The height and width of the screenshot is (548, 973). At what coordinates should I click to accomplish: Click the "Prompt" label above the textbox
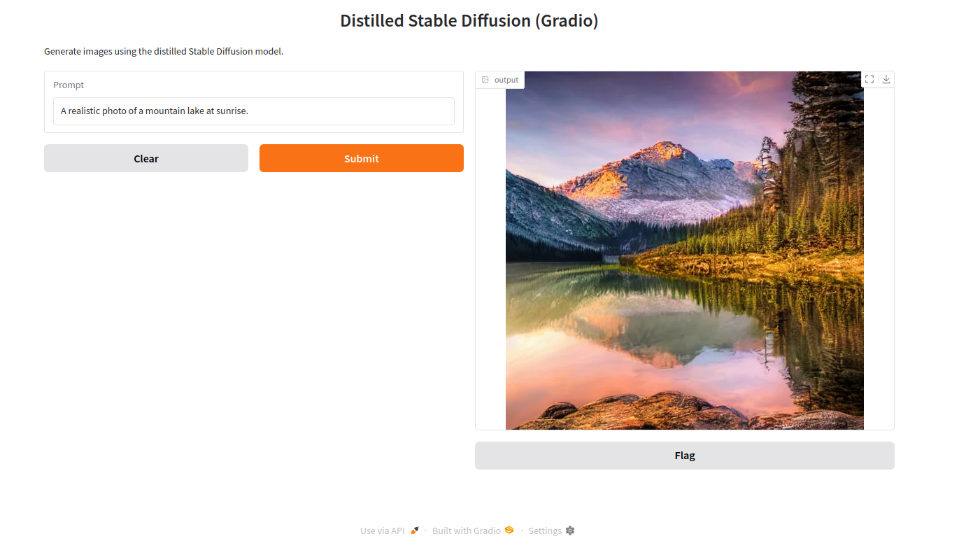pyautogui.click(x=69, y=85)
